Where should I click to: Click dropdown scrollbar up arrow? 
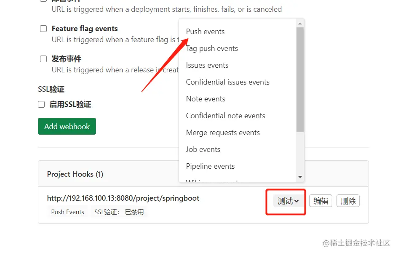(x=300, y=24)
